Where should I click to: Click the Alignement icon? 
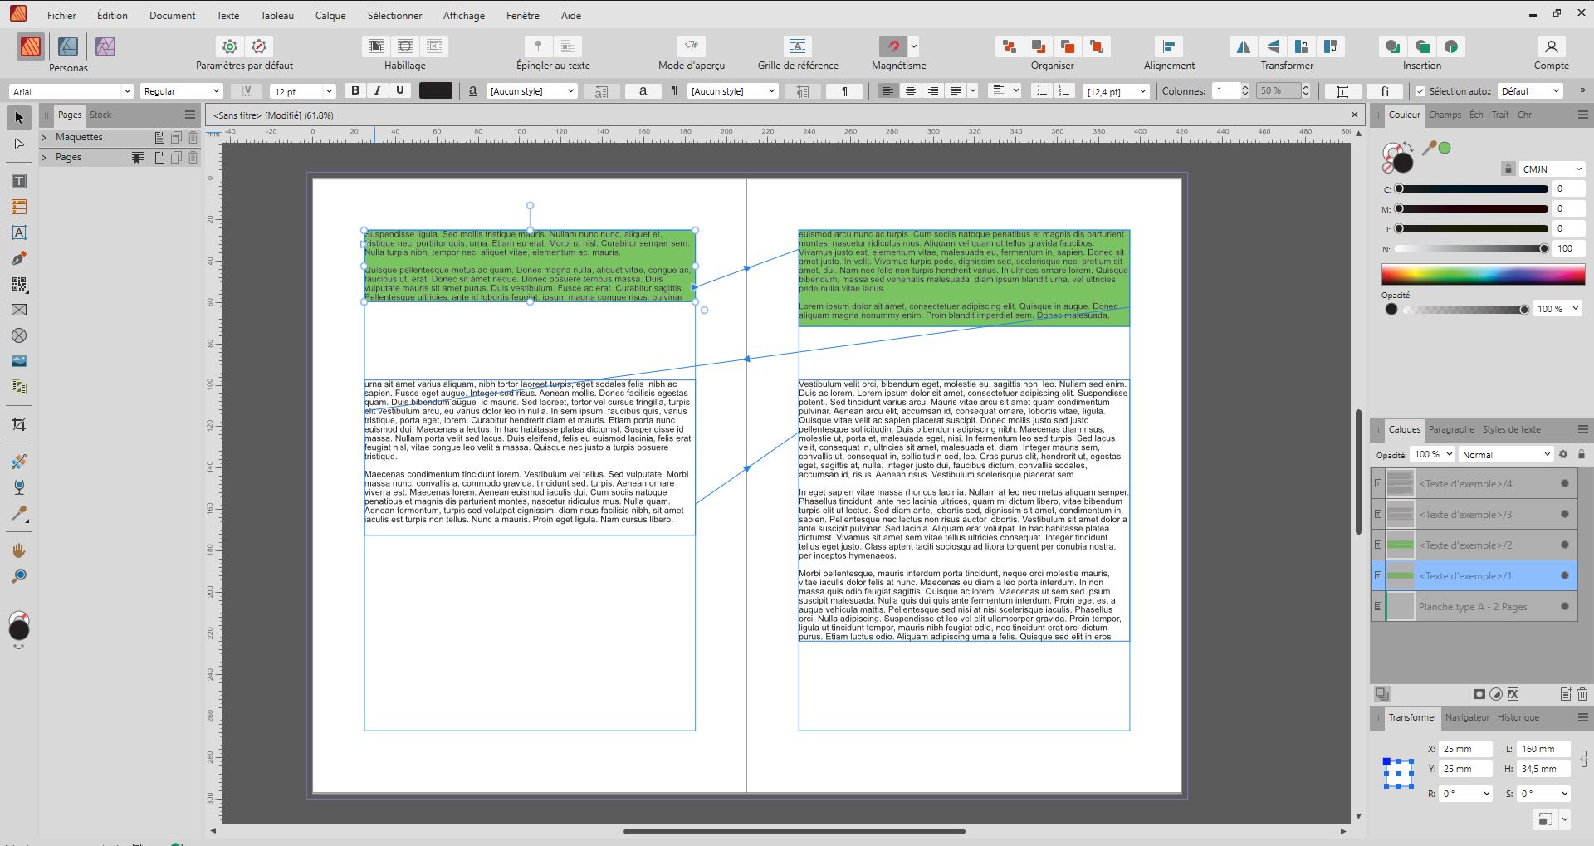click(x=1169, y=46)
